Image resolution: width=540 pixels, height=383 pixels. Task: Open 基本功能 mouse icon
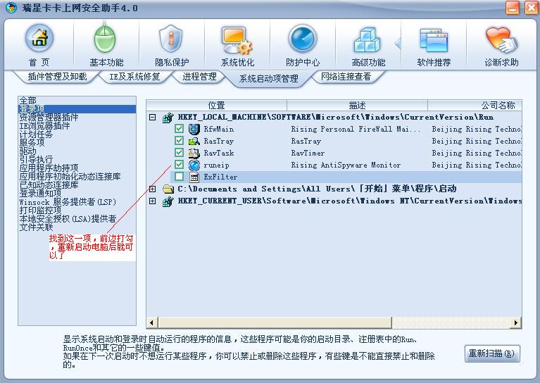105,39
